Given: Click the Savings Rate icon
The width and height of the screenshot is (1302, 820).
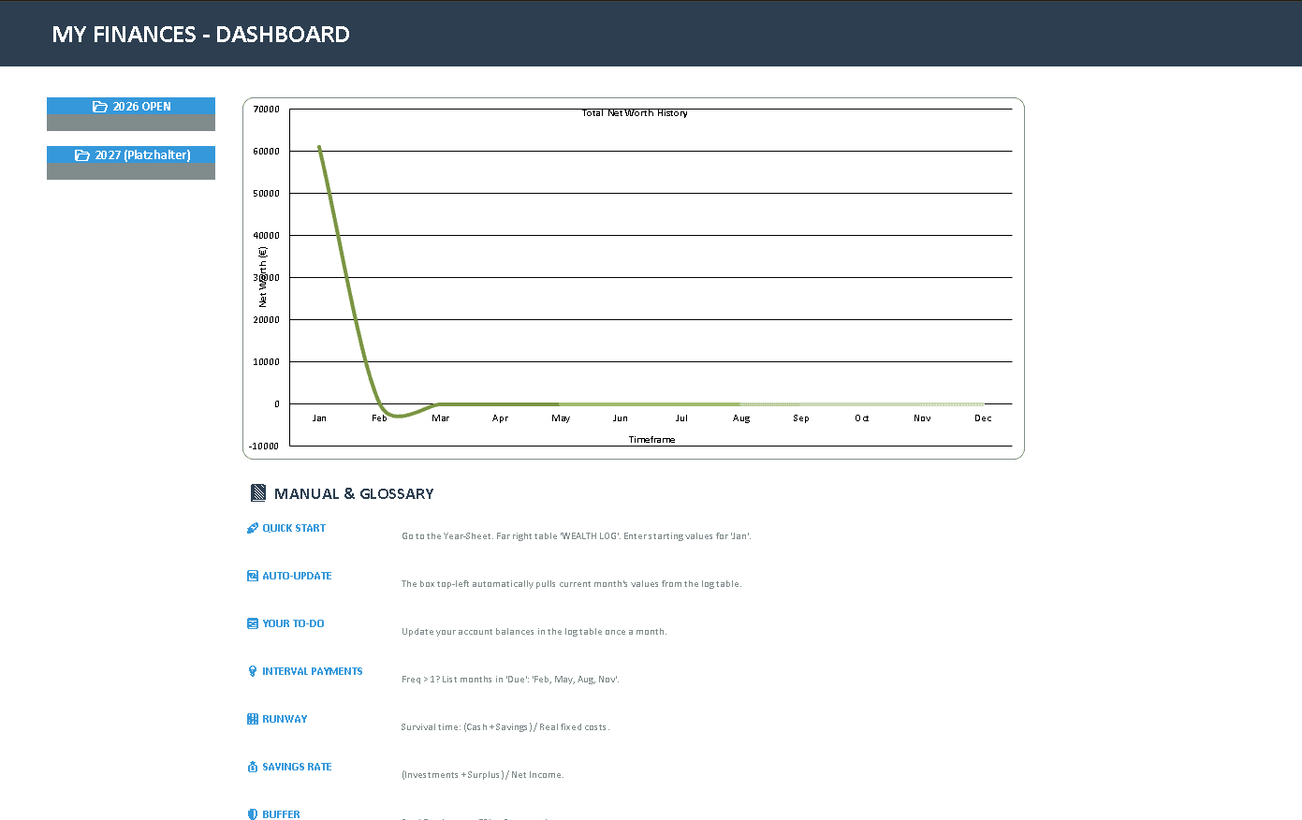Looking at the screenshot, I should point(252,767).
